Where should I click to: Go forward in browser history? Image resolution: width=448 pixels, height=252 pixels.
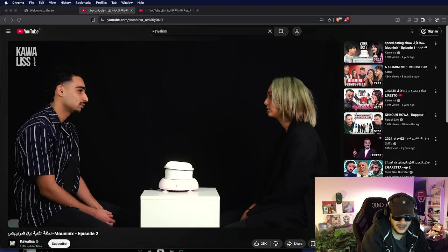click(12, 20)
